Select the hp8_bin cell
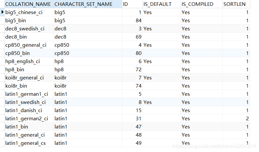Viewport: 259px width, 152px height. click(29, 69)
